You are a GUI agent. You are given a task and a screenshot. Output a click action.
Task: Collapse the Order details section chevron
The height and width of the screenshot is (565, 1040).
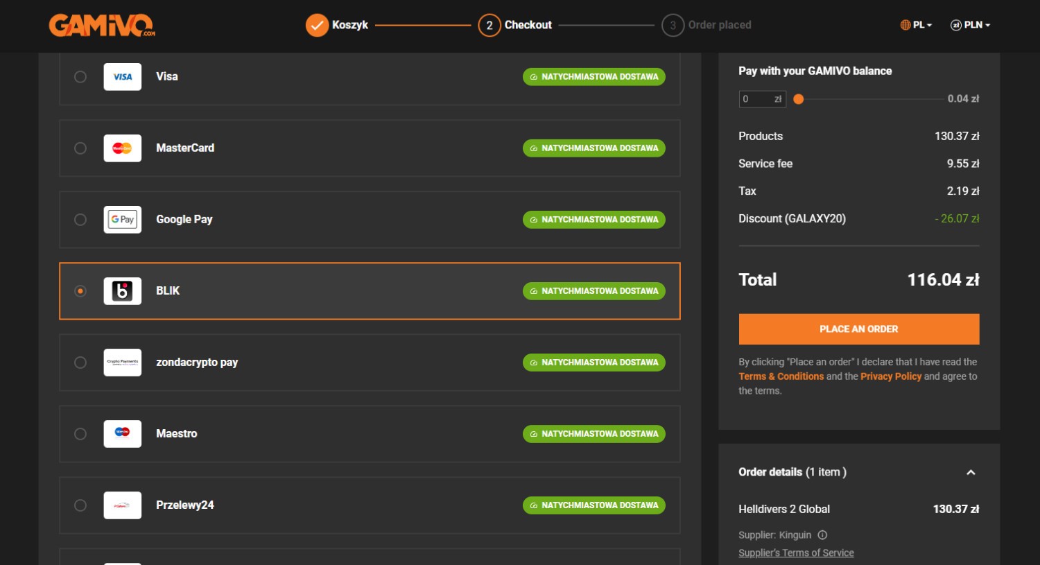971,473
